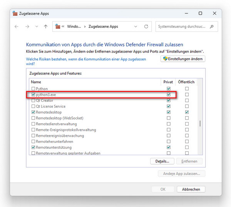This screenshot has height=207, width=231.
Task: Select the Qt License Service row text
Action: [51, 106]
